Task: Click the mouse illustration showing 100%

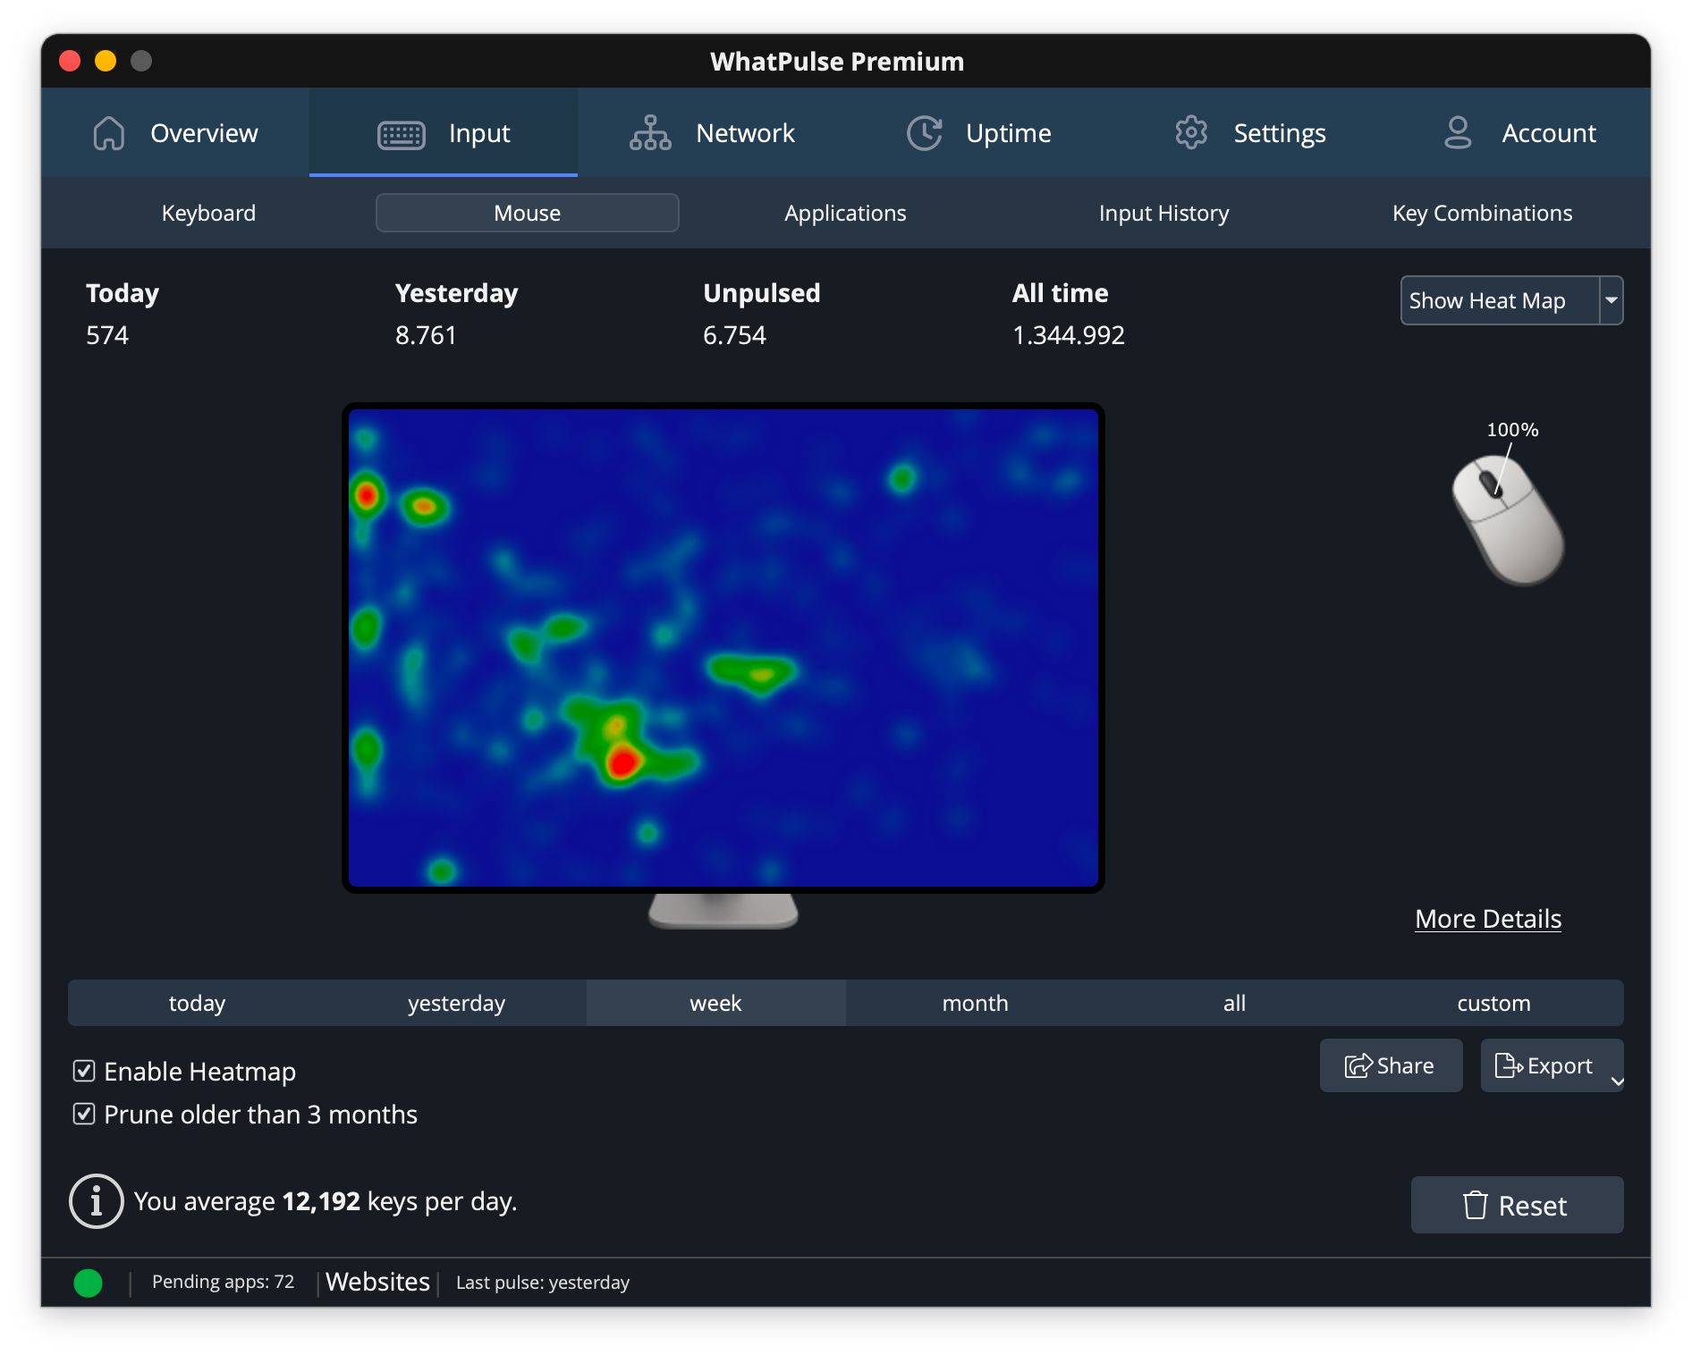Action: click(x=1508, y=520)
